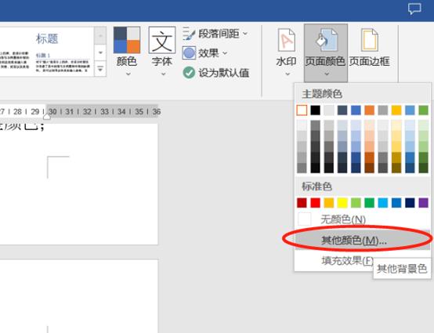Viewport: 434px width, 333px height.
Task: Open 其他颜色(M)... more colors
Action: pyautogui.click(x=363, y=240)
